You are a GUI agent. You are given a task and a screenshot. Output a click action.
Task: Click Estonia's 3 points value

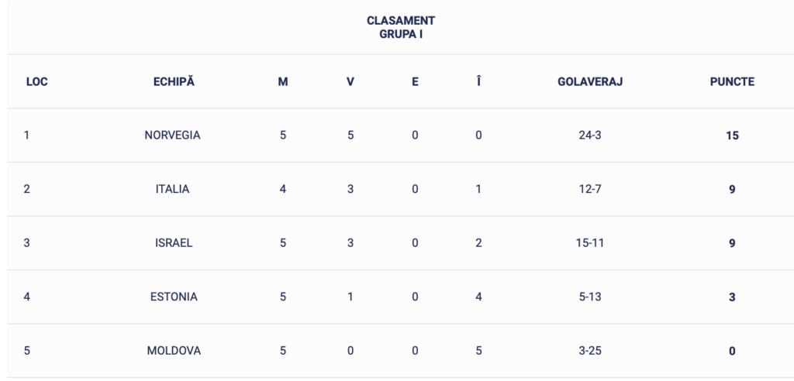click(732, 297)
